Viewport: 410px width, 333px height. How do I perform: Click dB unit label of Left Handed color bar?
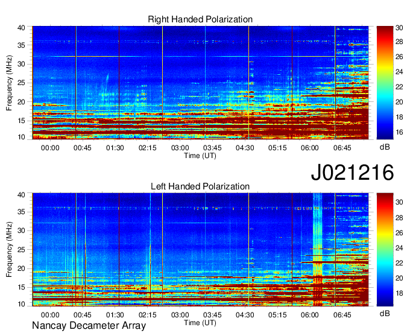pyautogui.click(x=385, y=313)
